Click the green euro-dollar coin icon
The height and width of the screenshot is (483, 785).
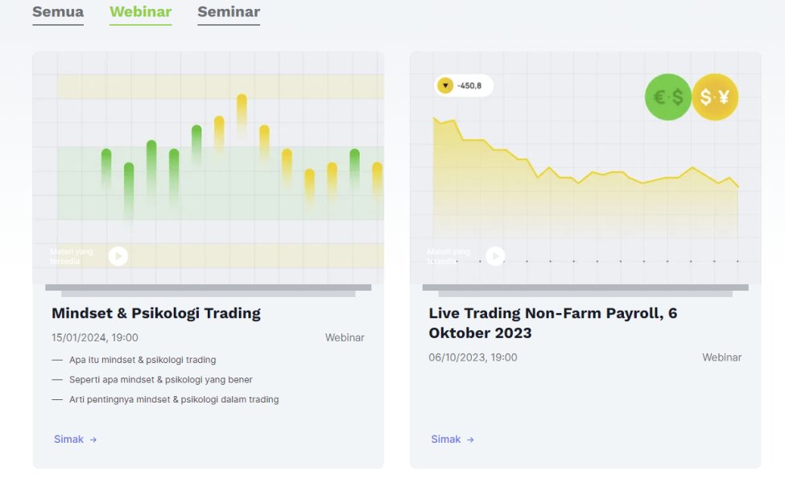click(x=667, y=97)
